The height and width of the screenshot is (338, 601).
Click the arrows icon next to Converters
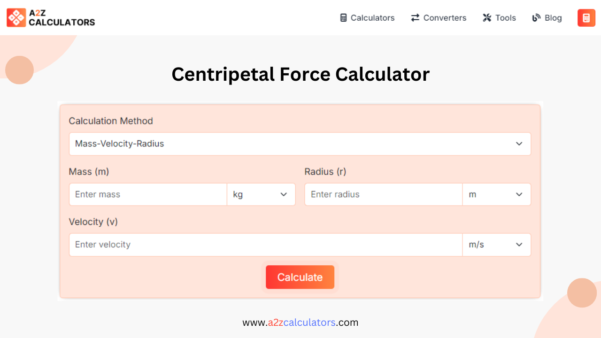pos(414,17)
